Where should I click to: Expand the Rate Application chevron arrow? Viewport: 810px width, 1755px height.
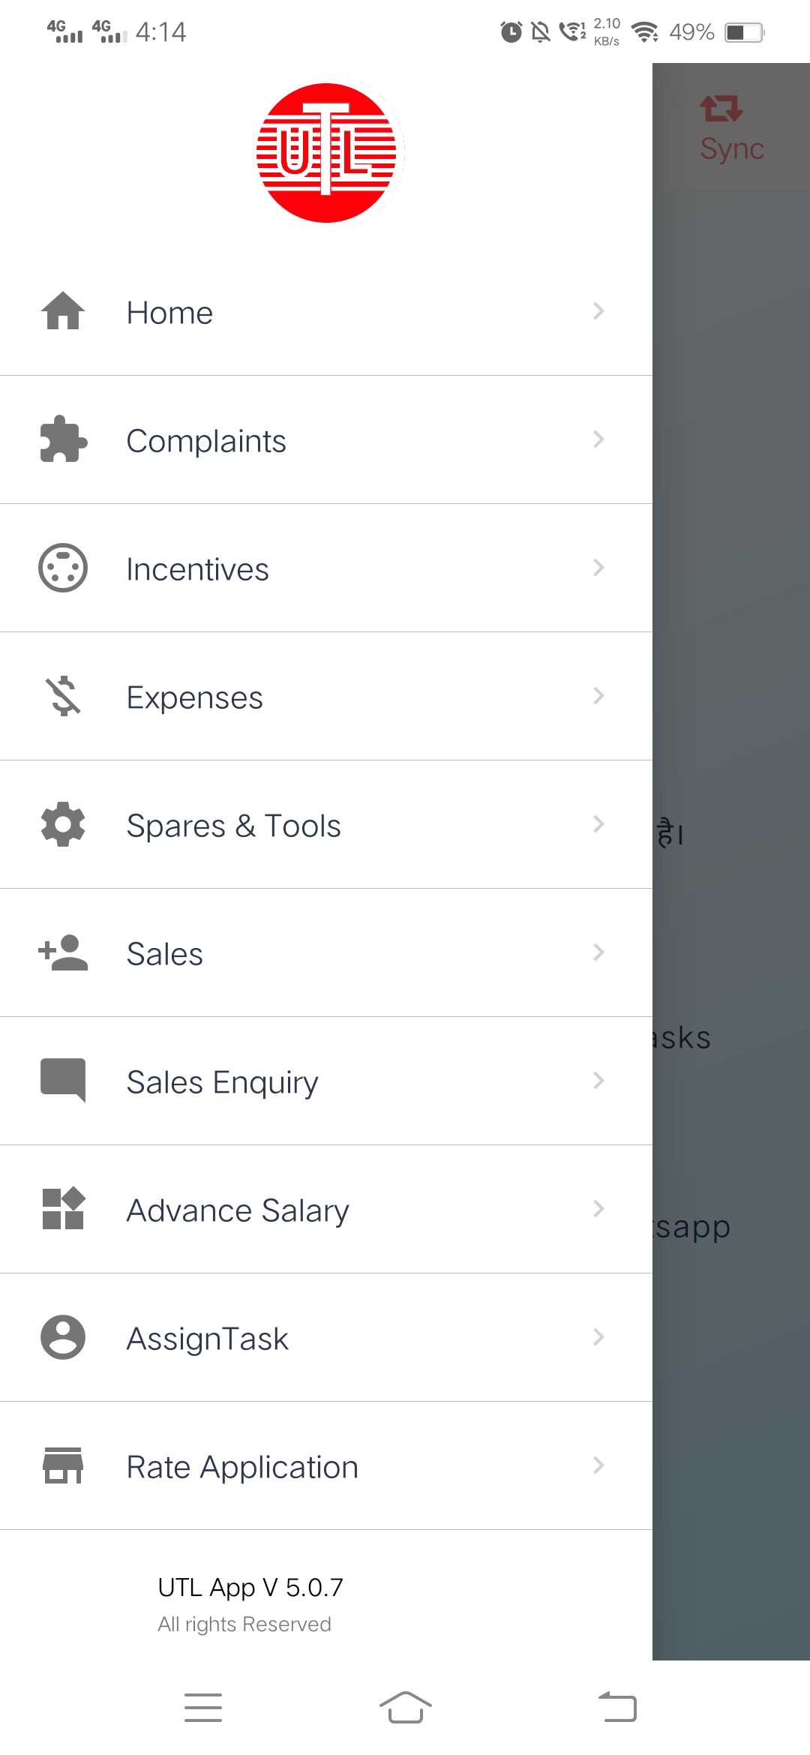pyautogui.click(x=598, y=1465)
